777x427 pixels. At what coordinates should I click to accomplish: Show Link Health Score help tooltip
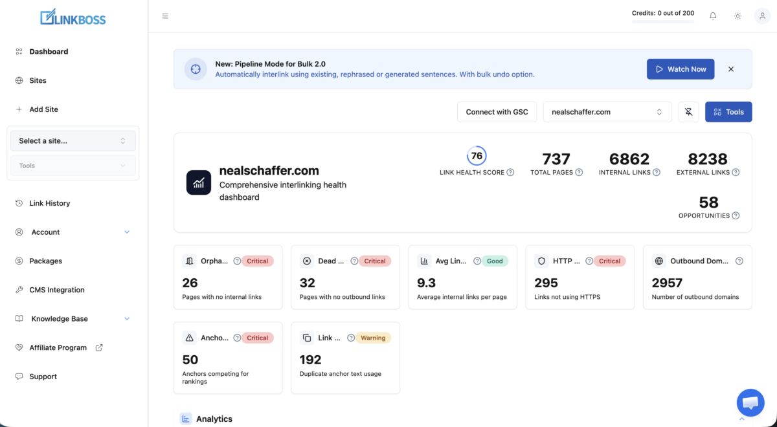(510, 172)
